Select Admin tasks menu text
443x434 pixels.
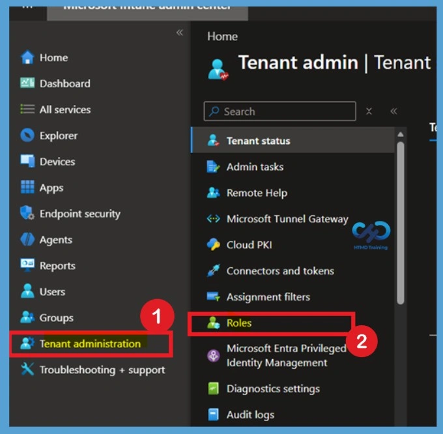pyautogui.click(x=255, y=167)
